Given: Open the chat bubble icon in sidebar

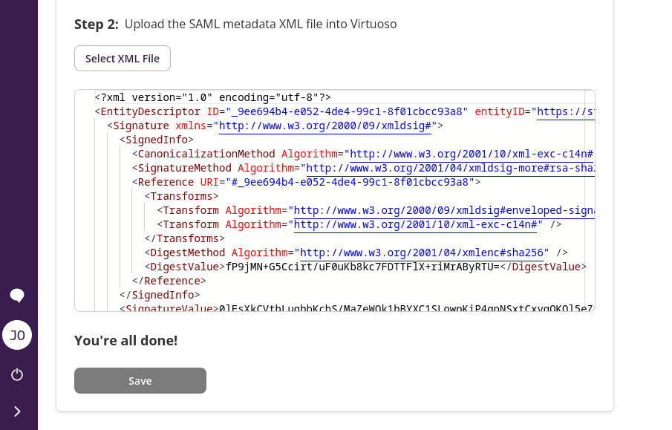Looking at the screenshot, I should [x=17, y=296].
